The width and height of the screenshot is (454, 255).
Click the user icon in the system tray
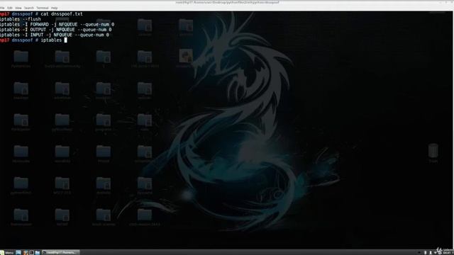(x=431, y=252)
